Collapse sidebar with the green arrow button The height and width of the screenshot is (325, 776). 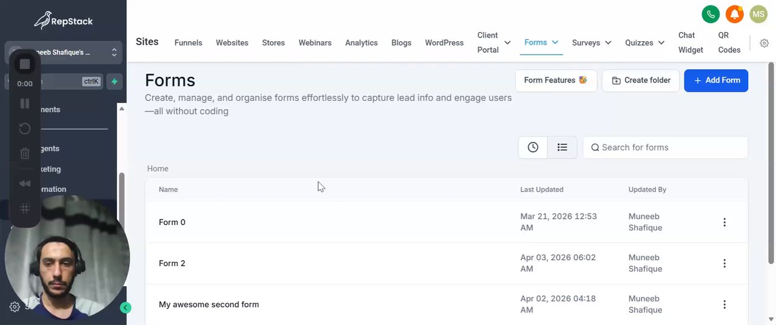[x=125, y=307]
